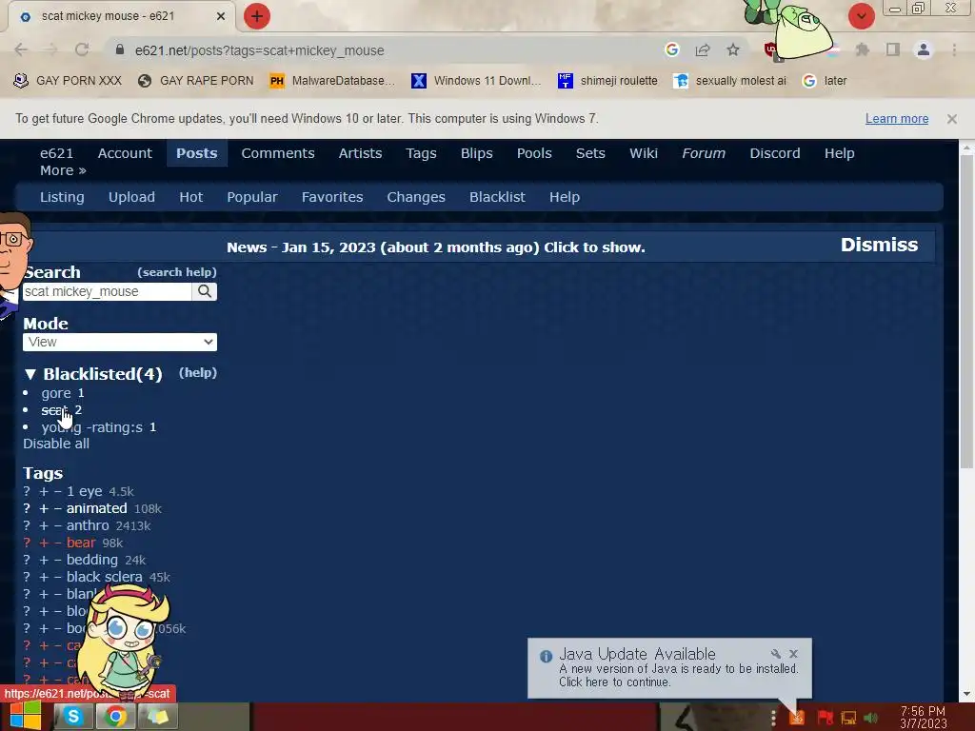975x731 pixels.
Task: Exclude the 'bear' tag with its minus
Action: pyautogui.click(x=58, y=543)
